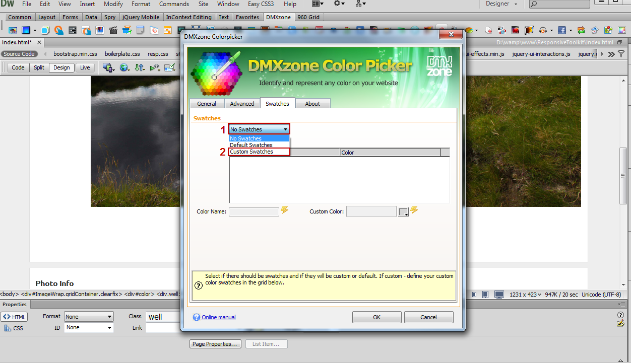
Task: Open the file management arrows icon
Action: (140, 67)
